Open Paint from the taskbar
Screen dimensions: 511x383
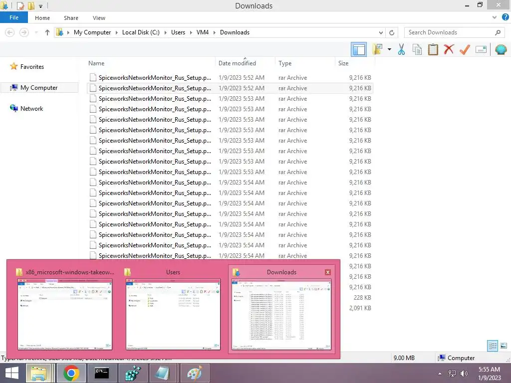tap(195, 373)
